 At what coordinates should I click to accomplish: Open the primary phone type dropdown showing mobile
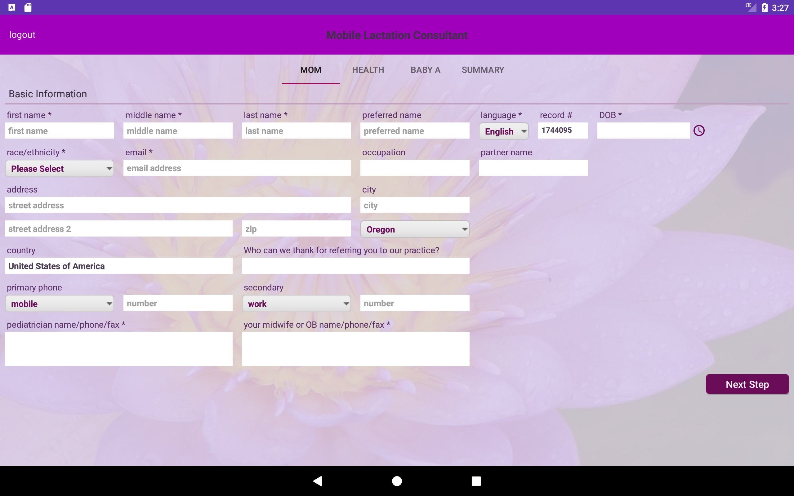point(59,303)
